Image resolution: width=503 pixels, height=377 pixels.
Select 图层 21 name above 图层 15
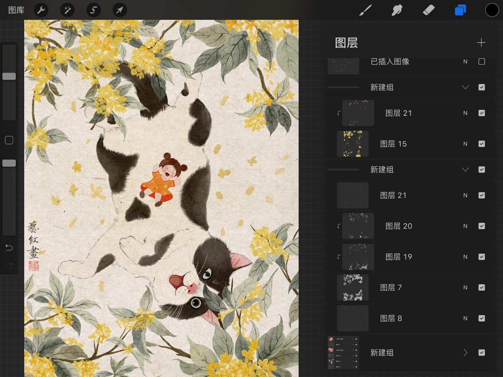click(x=399, y=113)
